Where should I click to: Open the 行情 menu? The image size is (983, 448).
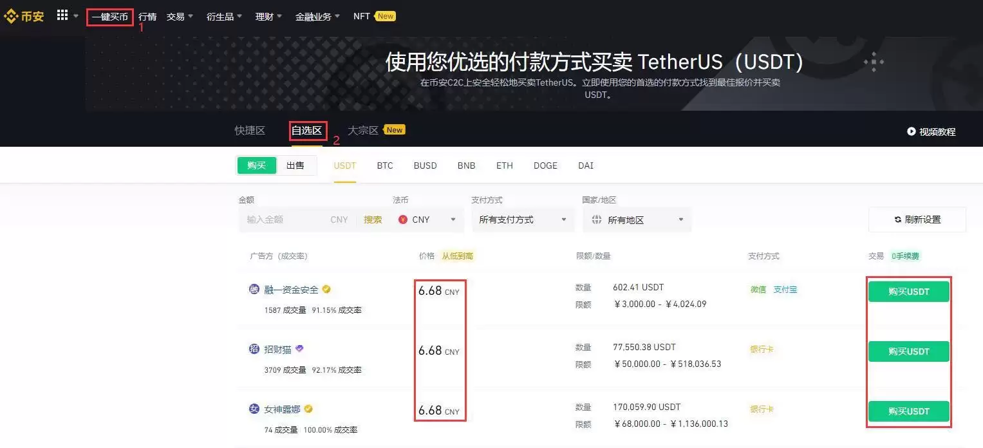[x=147, y=16]
